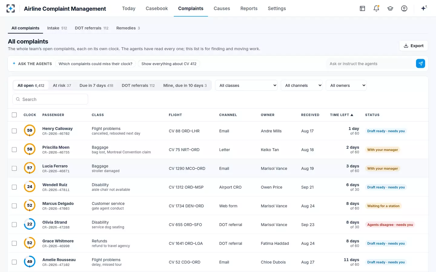Select the checkbox for Marcus Delgado
Screen dimensions: 436x272
click(x=14, y=206)
